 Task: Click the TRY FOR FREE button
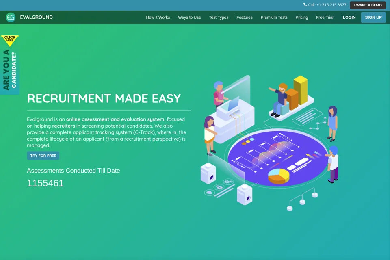tap(43, 156)
